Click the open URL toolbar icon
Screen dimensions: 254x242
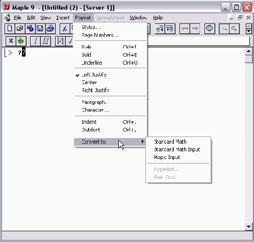click(x=30, y=29)
